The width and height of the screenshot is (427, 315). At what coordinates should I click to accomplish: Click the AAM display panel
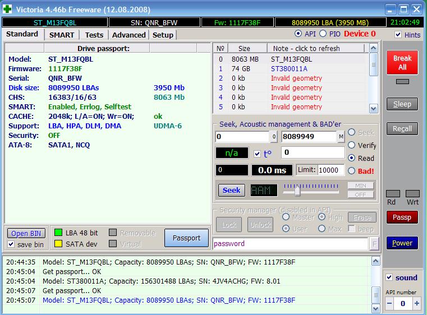point(264,190)
